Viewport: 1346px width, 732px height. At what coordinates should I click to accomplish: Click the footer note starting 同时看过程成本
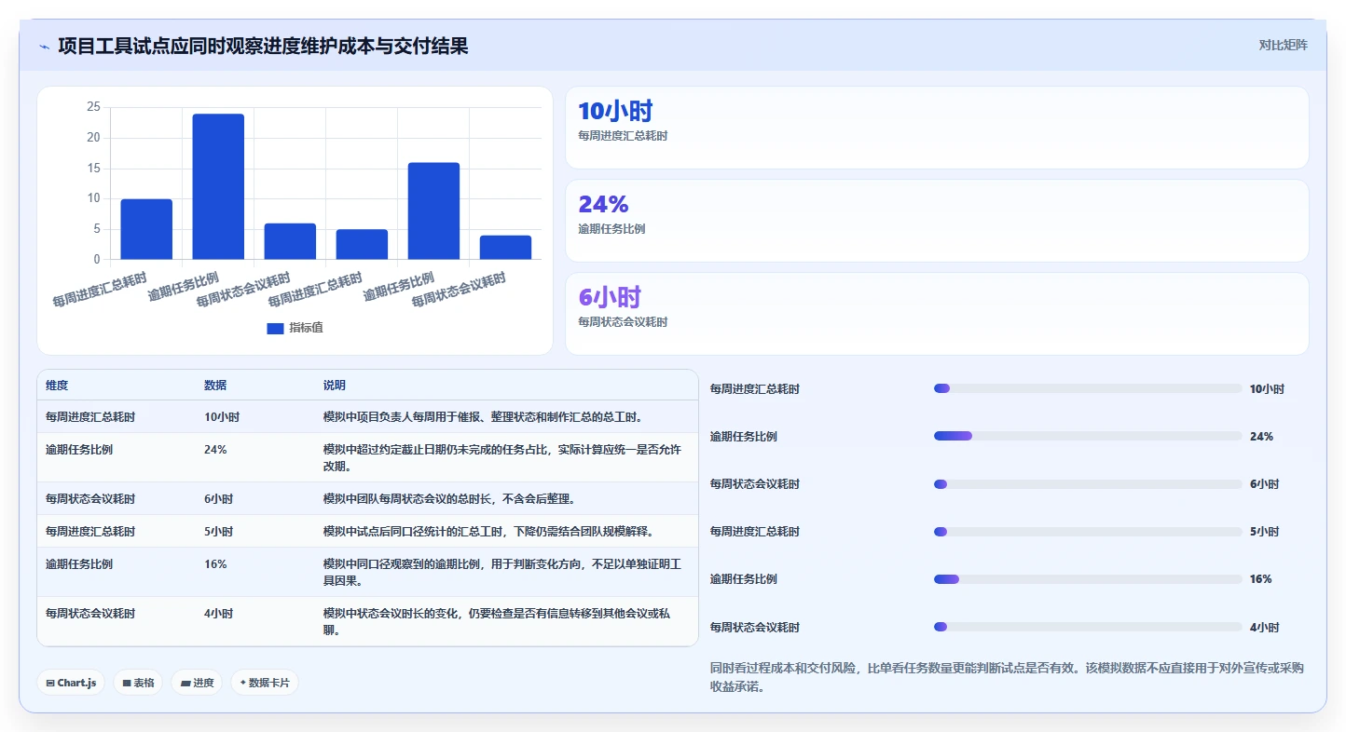[1007, 678]
